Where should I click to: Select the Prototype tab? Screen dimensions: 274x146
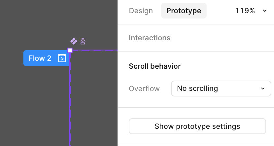[184, 11]
